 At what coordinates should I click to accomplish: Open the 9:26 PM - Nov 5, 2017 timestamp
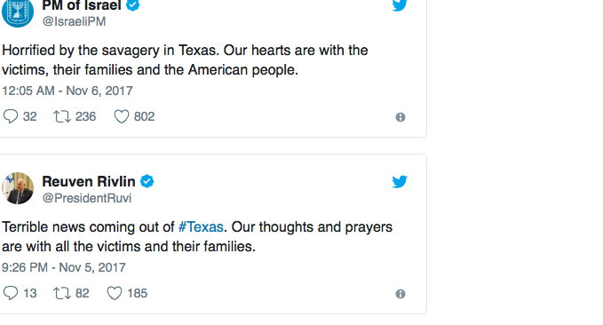point(64,267)
